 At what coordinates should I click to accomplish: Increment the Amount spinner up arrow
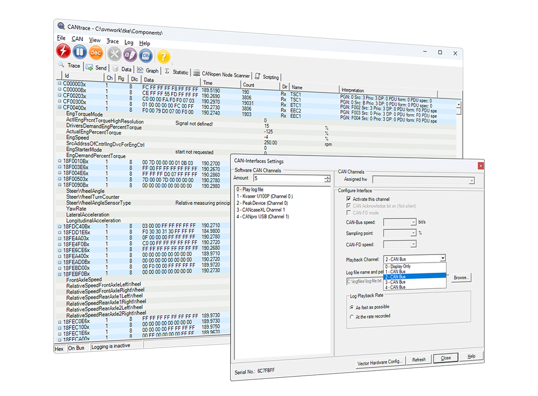(327, 176)
